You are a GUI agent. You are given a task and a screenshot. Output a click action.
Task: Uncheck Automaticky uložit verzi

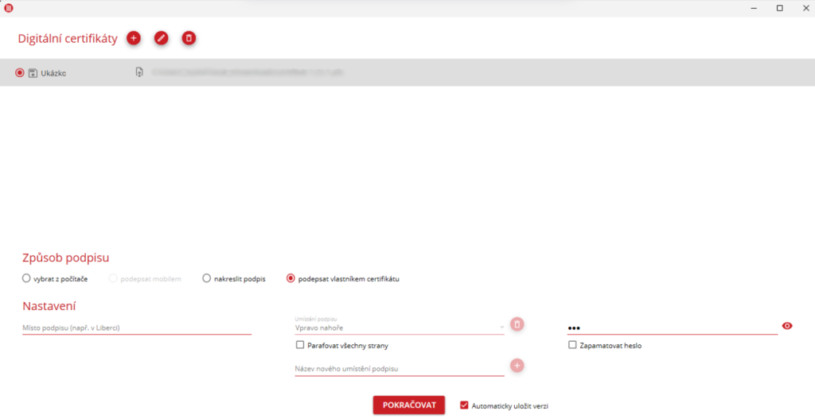464,405
